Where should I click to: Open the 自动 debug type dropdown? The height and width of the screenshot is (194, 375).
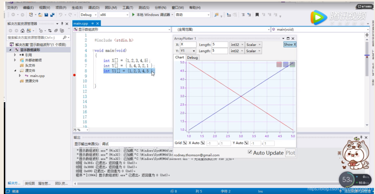[x=193, y=15]
